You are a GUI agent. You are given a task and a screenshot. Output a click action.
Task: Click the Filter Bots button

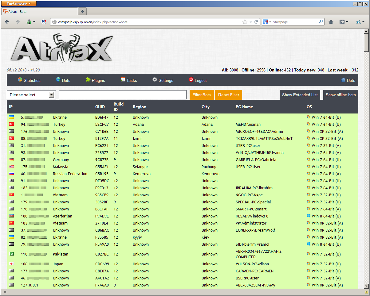click(x=202, y=95)
